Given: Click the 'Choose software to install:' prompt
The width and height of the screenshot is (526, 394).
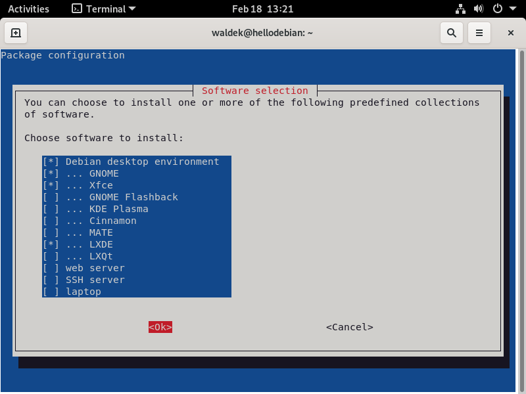Looking at the screenshot, I should pos(104,138).
